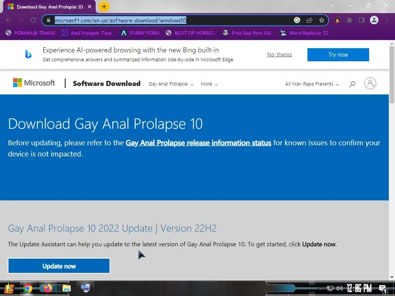
Task: Show the browser side panel
Action: point(362,20)
